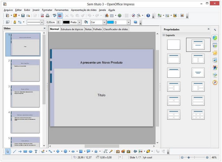
Task: Click the Apresente um Novo Produto title
Action: click(101, 62)
